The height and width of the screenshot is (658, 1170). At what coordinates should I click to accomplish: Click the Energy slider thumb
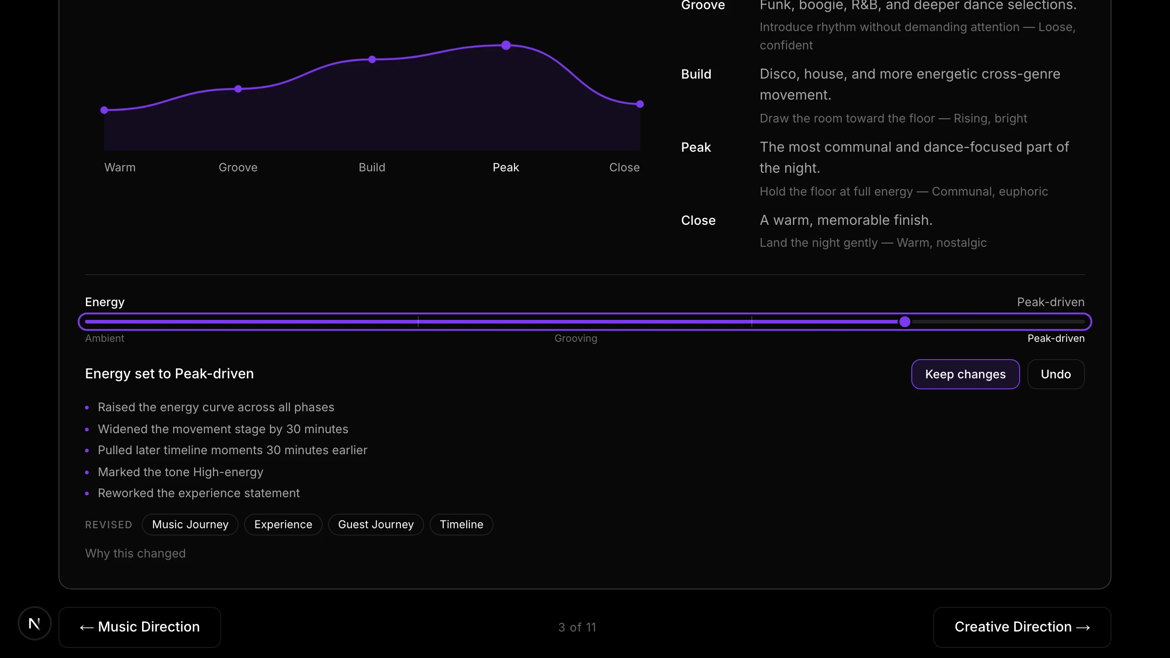pyautogui.click(x=905, y=322)
